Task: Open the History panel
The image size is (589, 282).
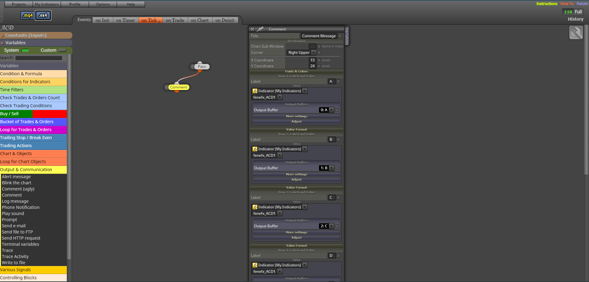Action: point(575,19)
